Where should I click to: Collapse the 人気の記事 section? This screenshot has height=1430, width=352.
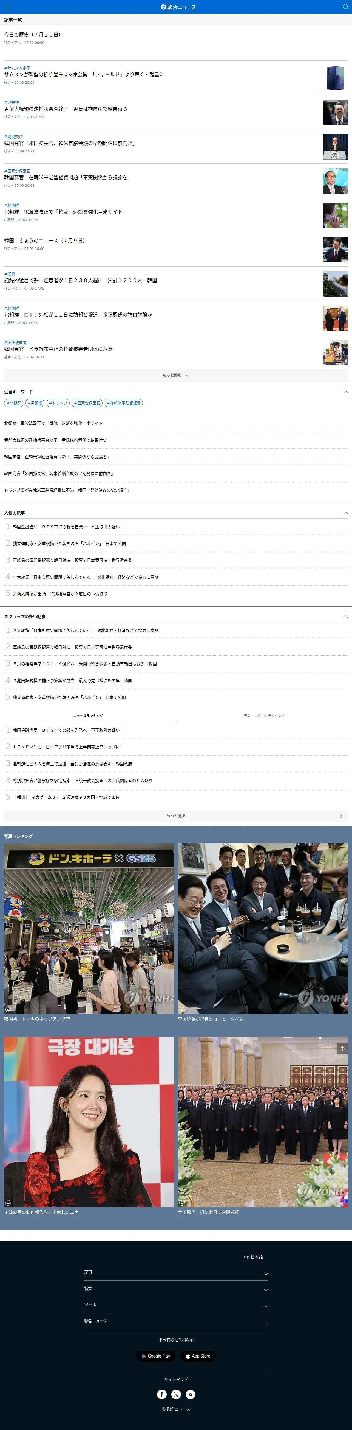pos(345,513)
